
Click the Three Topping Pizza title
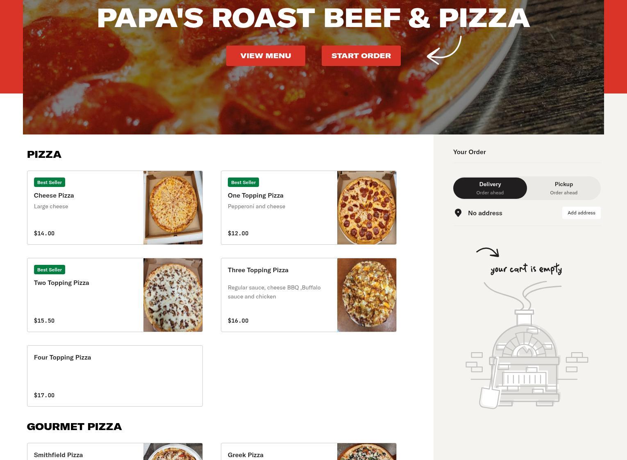258,270
